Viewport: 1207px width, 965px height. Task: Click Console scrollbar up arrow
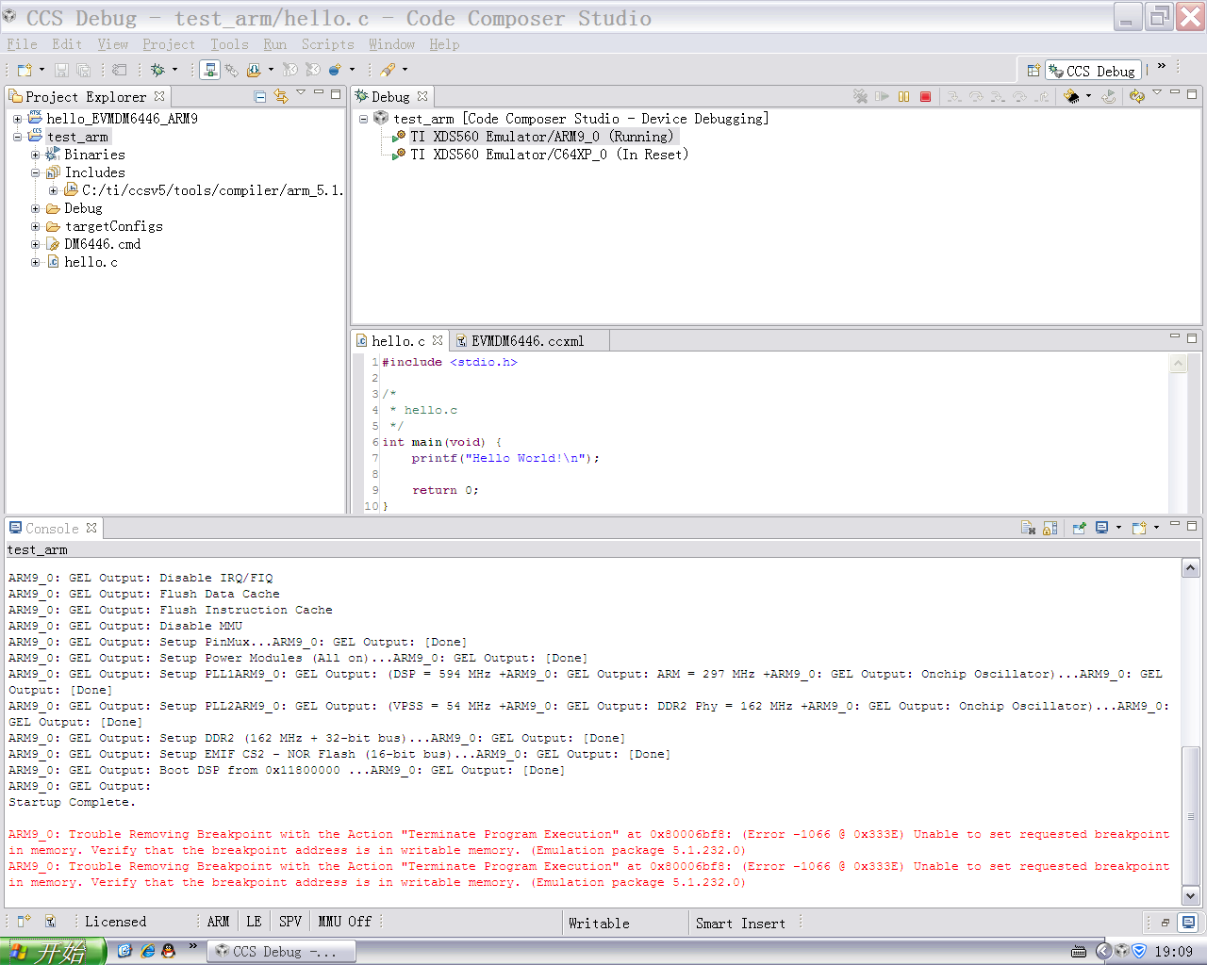pos(1190,568)
